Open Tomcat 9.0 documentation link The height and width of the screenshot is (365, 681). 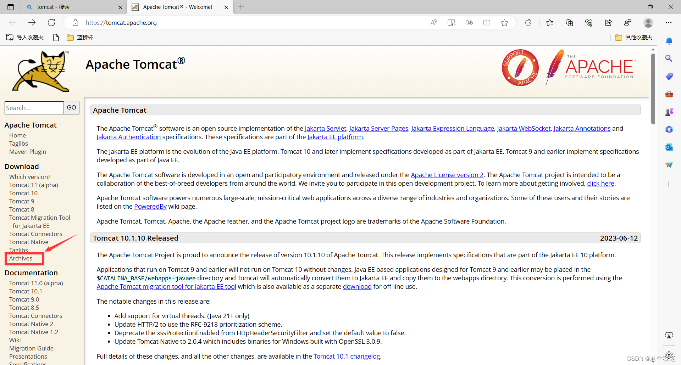tap(24, 299)
